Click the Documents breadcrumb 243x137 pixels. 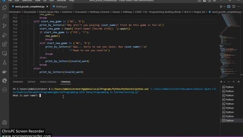(30, 12)
